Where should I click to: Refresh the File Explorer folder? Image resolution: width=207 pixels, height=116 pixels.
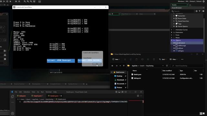[167, 66]
